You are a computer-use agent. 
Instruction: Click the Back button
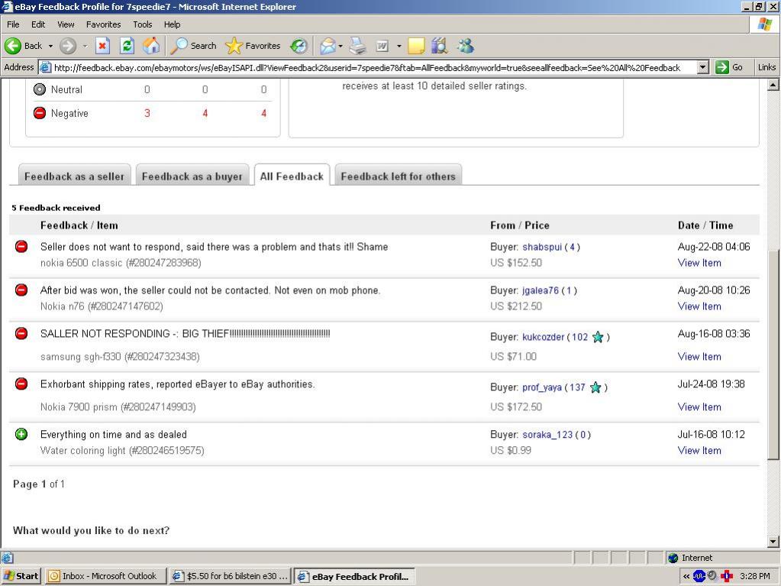(x=24, y=46)
